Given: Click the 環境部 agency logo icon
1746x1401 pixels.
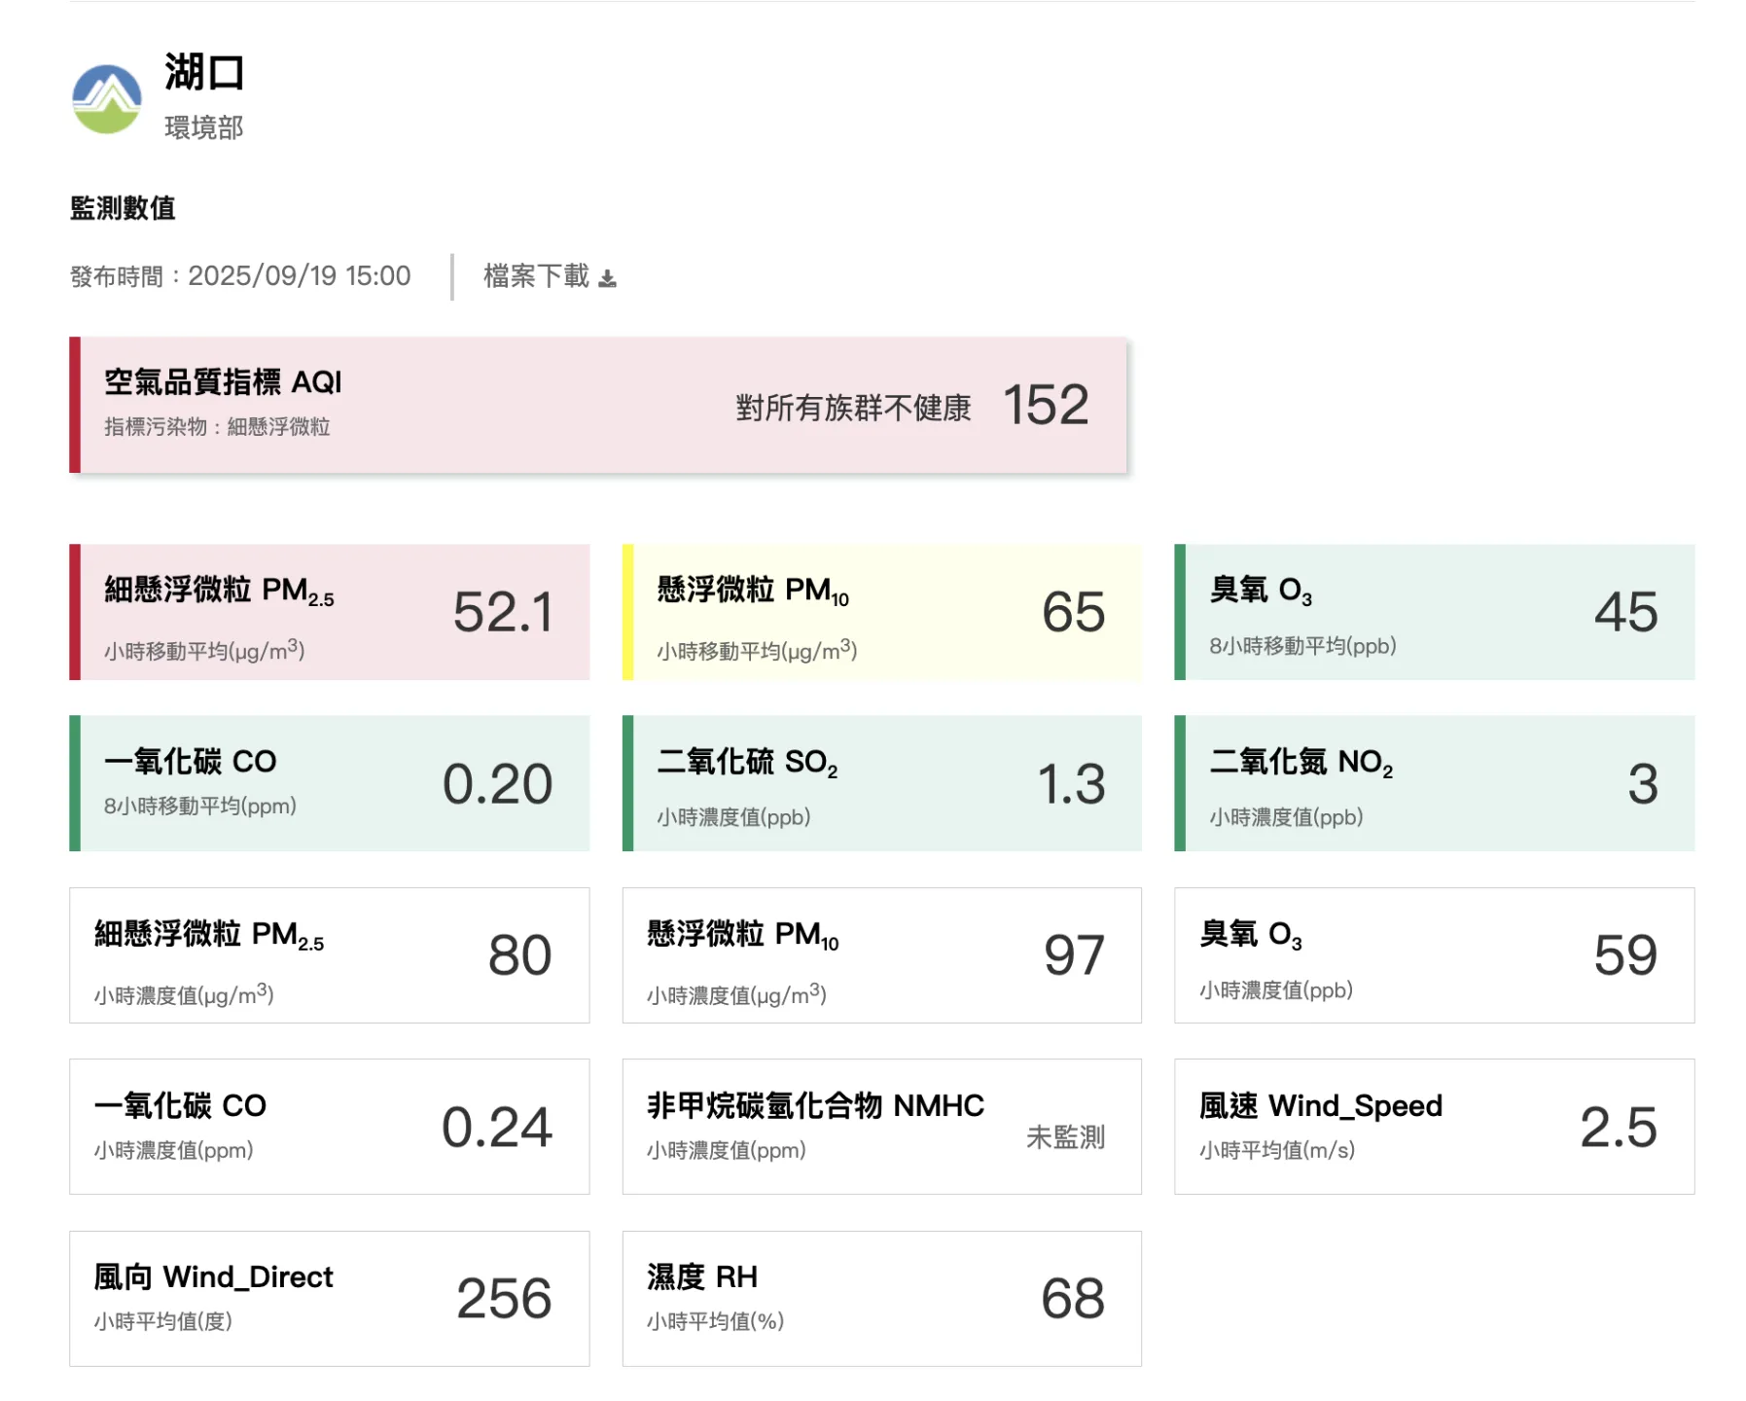Looking at the screenshot, I should 109,95.
